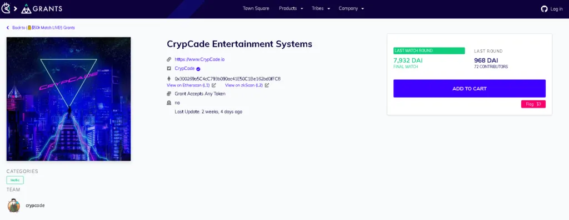The image size is (569, 220).
Task: Click the crypcade team member name
Action: (35, 206)
